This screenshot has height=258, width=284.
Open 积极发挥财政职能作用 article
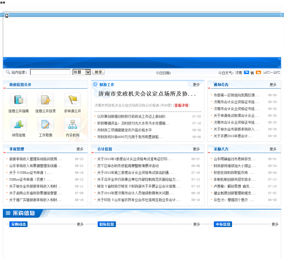pyautogui.click(x=234, y=173)
